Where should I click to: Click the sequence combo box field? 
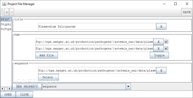[x=84, y=86]
